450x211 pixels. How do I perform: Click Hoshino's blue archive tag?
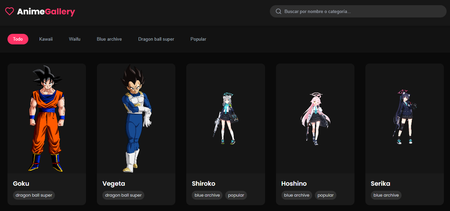[297, 195]
